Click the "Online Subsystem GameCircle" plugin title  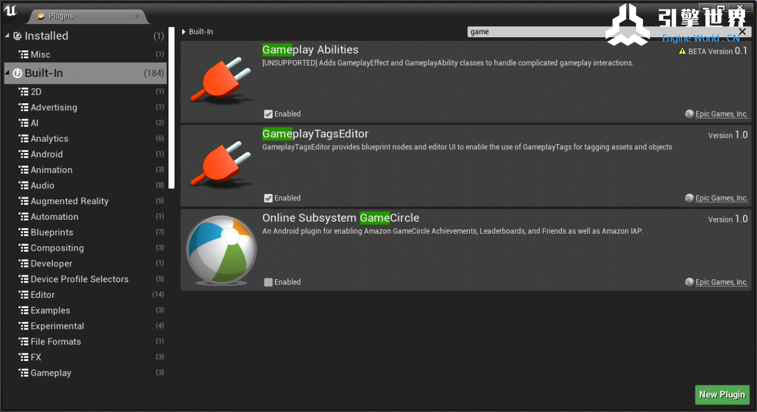pos(341,218)
